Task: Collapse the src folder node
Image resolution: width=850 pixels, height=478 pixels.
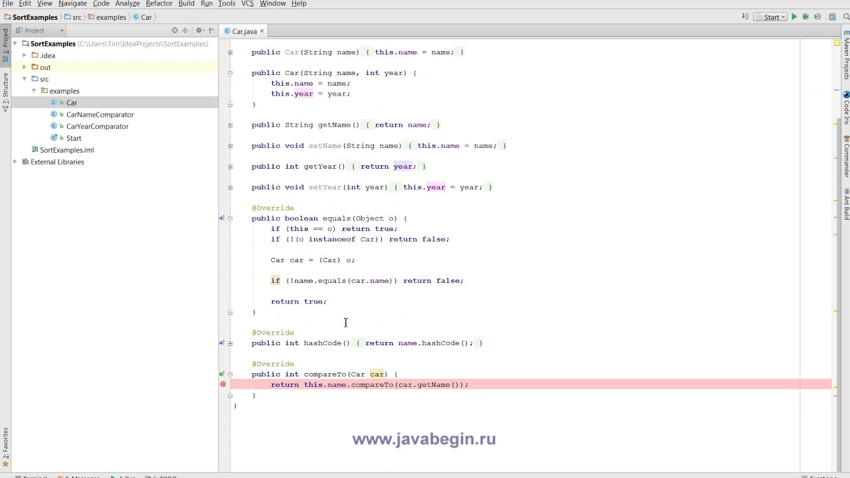Action: coord(25,79)
